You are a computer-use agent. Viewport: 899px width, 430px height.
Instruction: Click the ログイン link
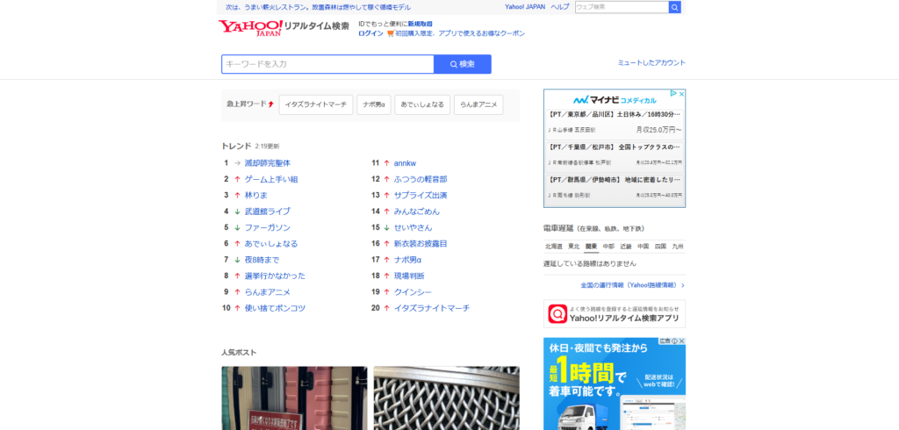click(370, 33)
